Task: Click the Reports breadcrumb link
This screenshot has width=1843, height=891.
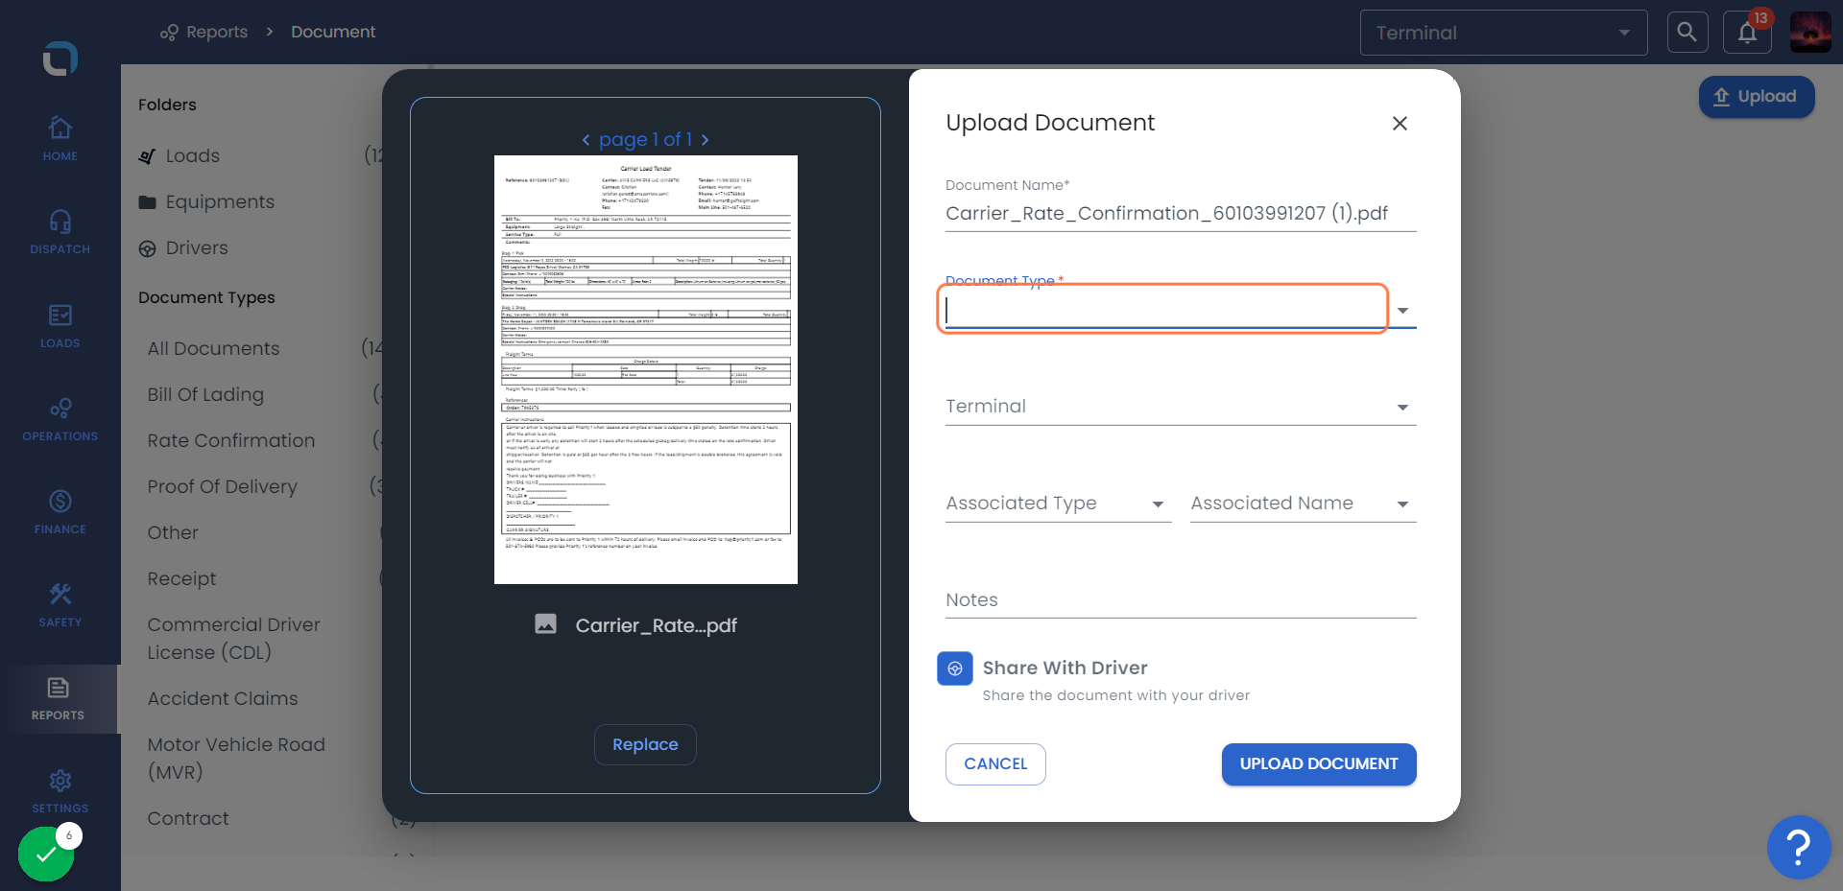Action: 217,32
